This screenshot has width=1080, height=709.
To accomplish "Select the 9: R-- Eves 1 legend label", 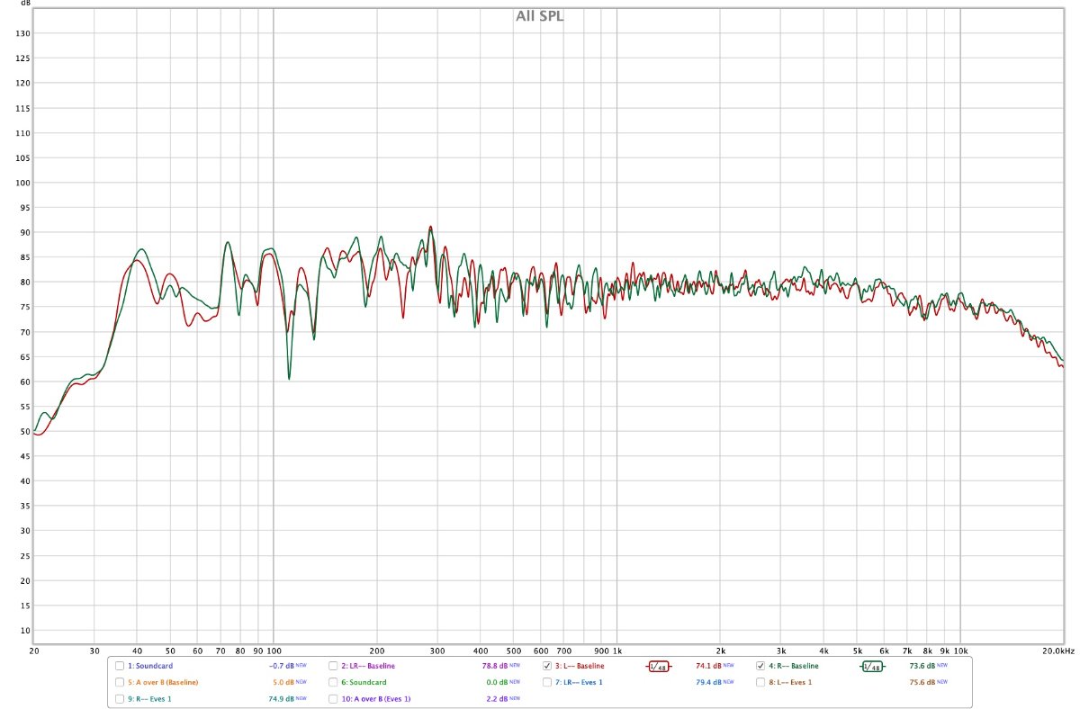I will [151, 699].
